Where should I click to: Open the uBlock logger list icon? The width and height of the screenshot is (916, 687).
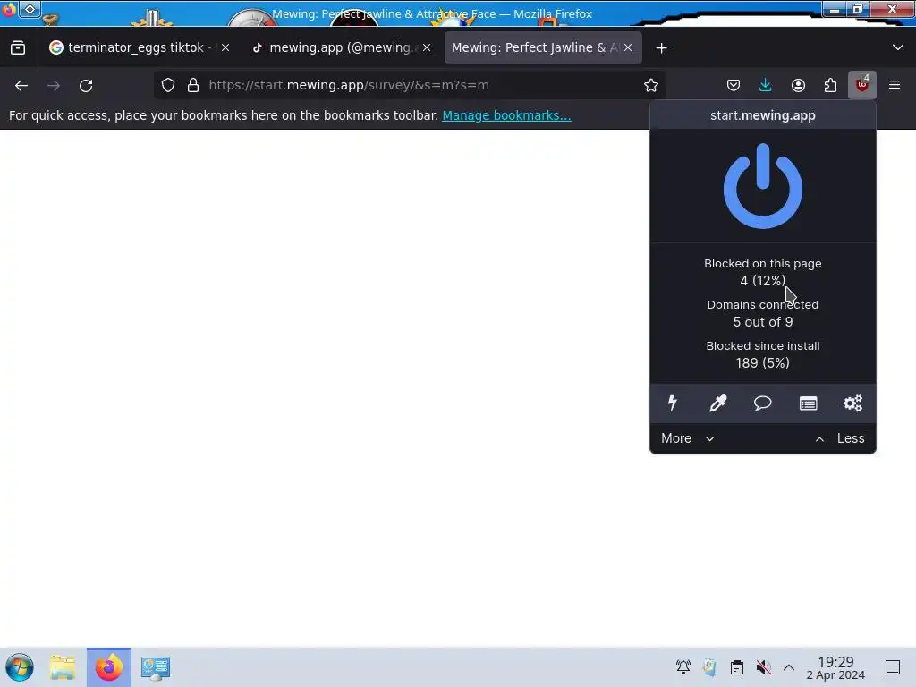808,403
